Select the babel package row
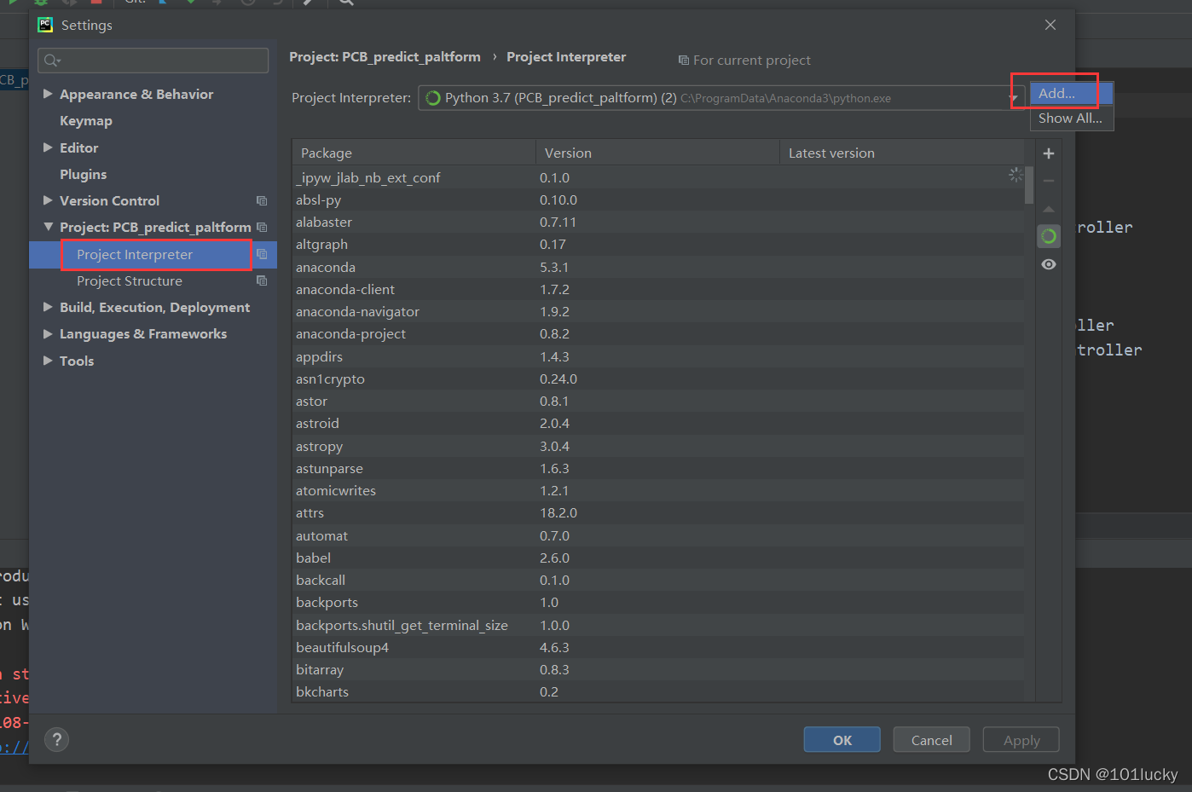The image size is (1192, 792). coord(657,558)
